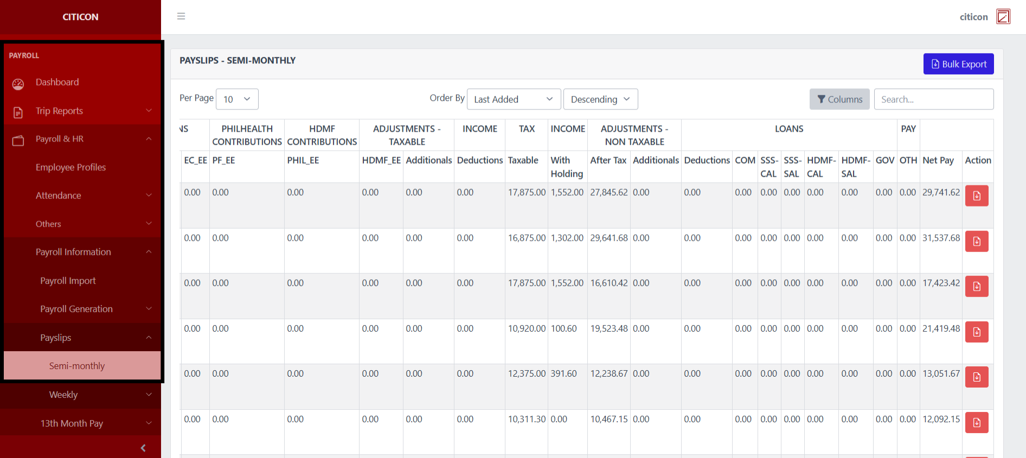1026x458 pixels.
Task: Click the Trip Reports document icon
Action: (18, 113)
